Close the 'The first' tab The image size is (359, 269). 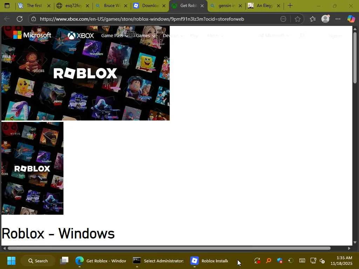49,6
